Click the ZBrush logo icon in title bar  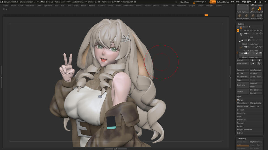tap(2, 2)
